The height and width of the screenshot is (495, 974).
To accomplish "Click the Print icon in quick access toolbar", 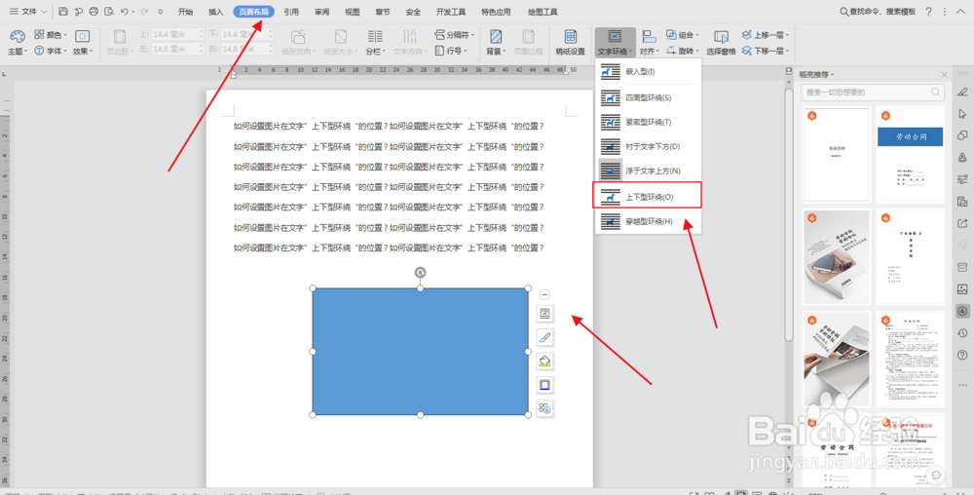I will click(94, 11).
